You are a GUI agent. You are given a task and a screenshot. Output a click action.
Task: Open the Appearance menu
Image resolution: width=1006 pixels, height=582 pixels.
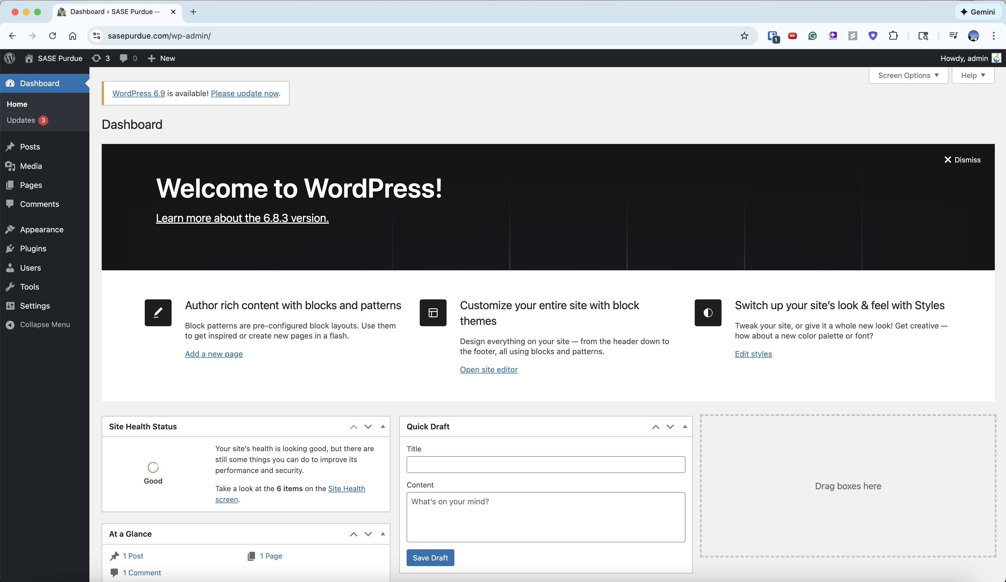pos(42,229)
